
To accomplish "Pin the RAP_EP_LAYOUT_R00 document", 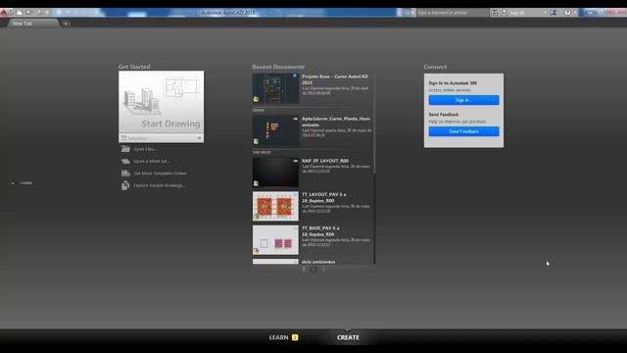I will pyautogui.click(x=296, y=161).
